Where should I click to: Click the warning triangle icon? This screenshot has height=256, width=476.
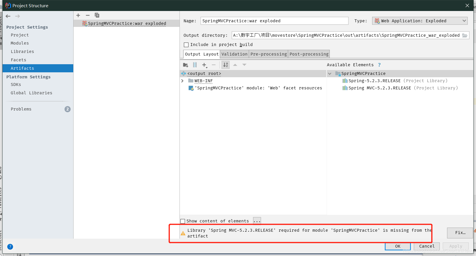tap(183, 233)
